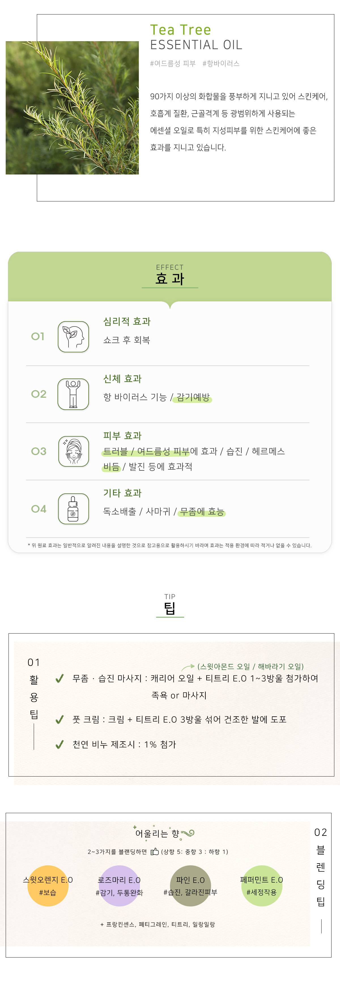Viewport: 340px width, 993px height.
Task: Select the purple 로즈마리 E.O circle
Action: tap(119, 886)
